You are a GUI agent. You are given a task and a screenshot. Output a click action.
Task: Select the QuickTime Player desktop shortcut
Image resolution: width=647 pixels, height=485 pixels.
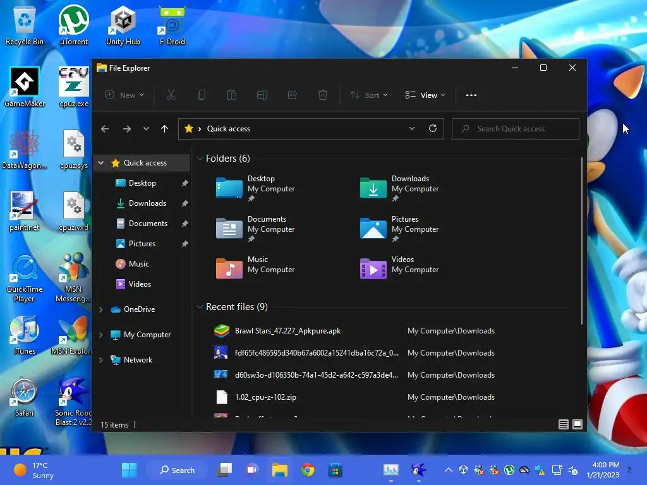click(25, 278)
